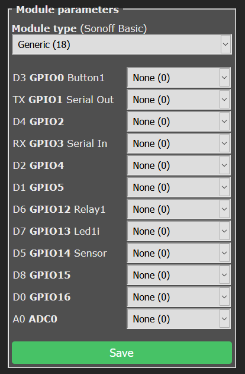This screenshot has height=374, width=245.
Task: Expand the D4 GPIO2 function dropdown
Action: (179, 122)
